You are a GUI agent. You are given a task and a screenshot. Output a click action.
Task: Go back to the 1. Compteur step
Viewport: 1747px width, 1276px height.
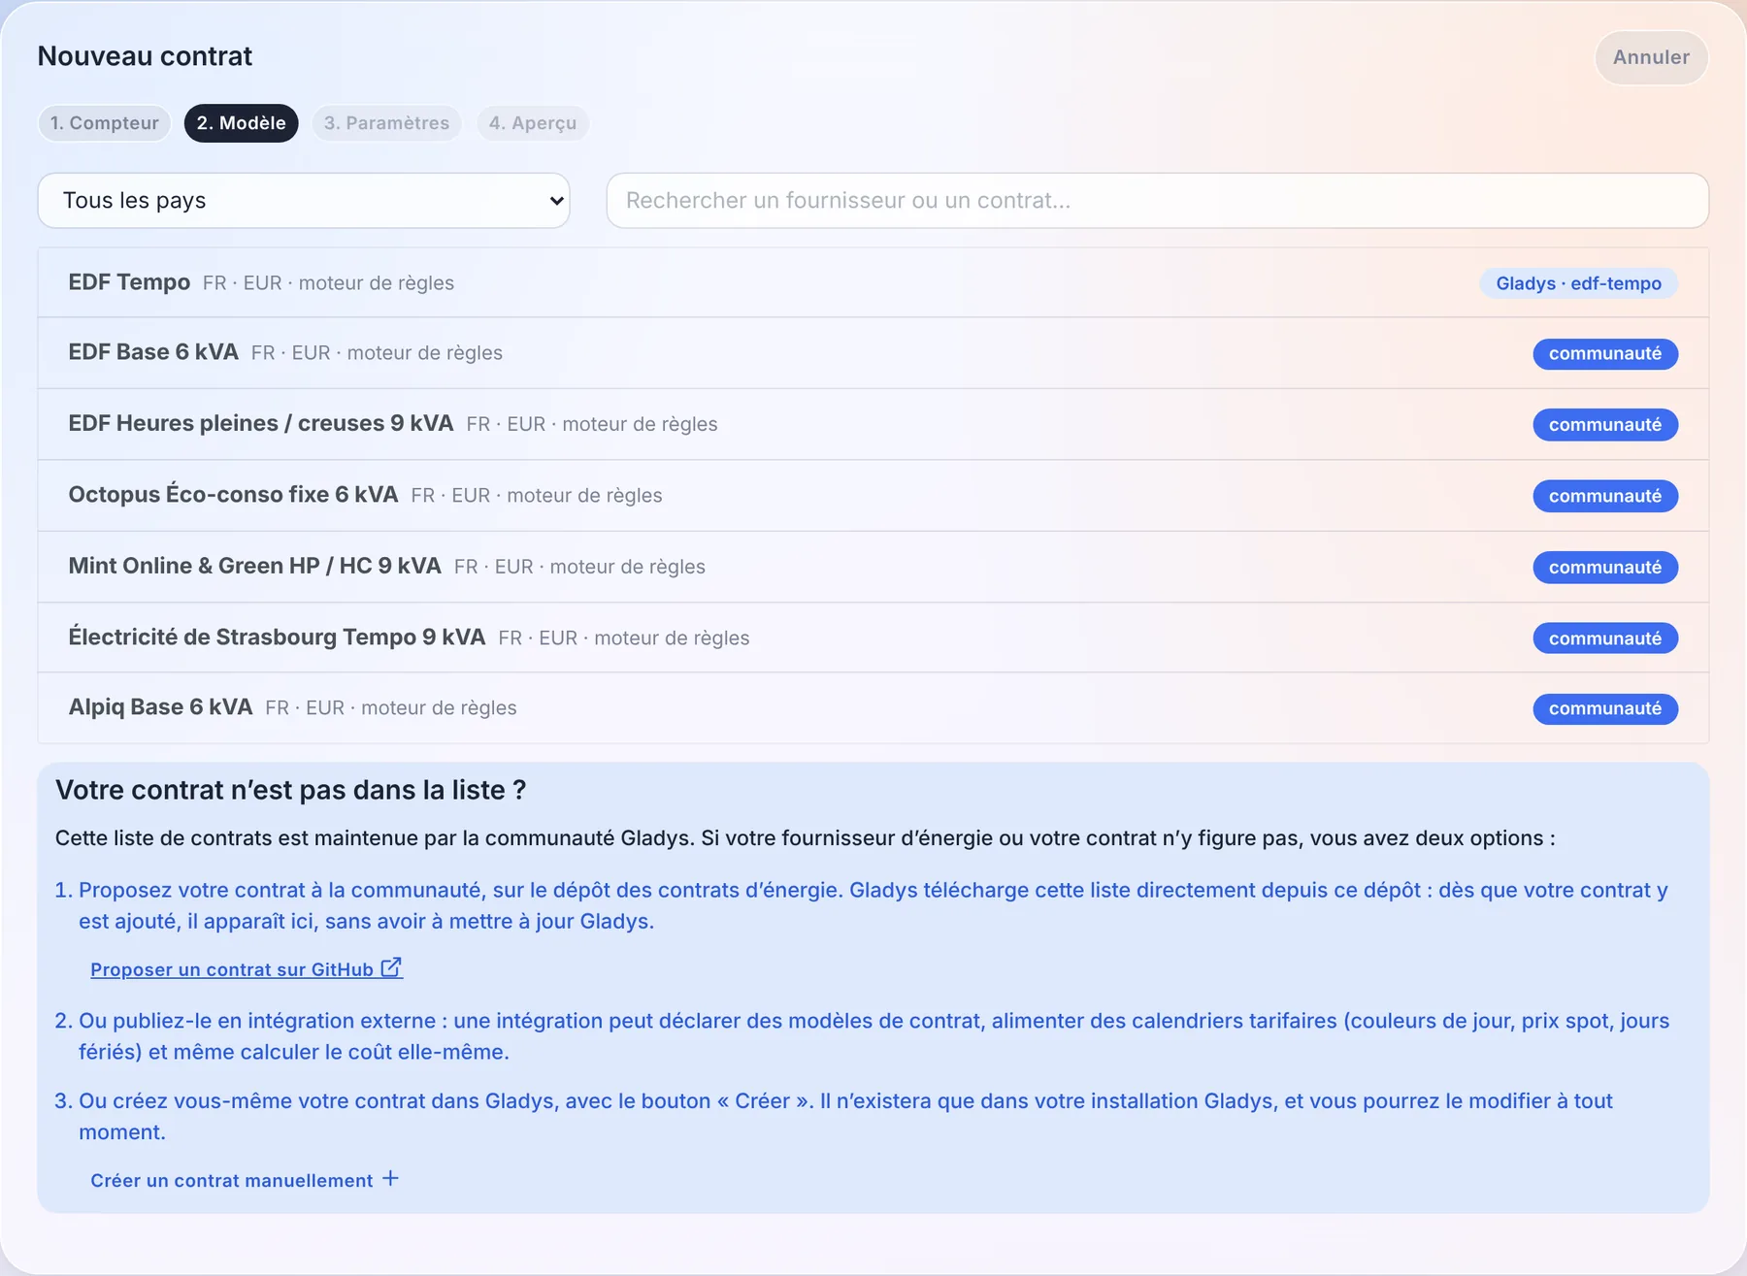pyautogui.click(x=105, y=123)
